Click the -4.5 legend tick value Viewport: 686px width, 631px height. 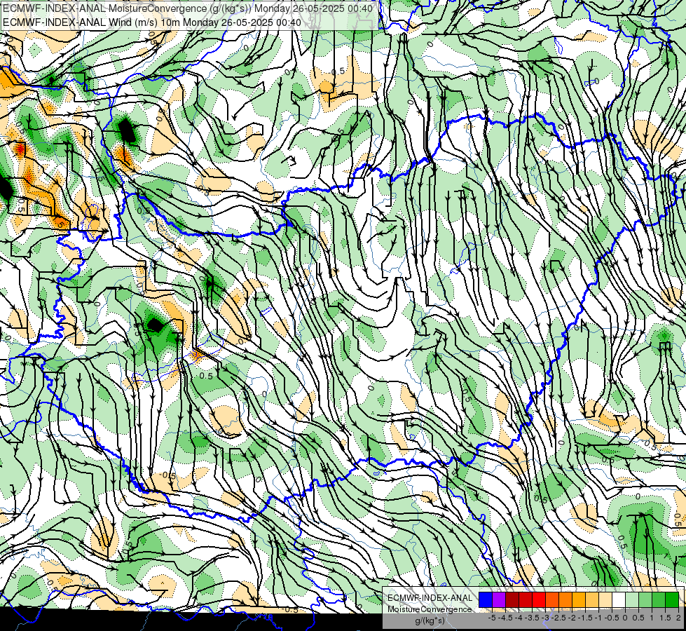pyautogui.click(x=505, y=618)
